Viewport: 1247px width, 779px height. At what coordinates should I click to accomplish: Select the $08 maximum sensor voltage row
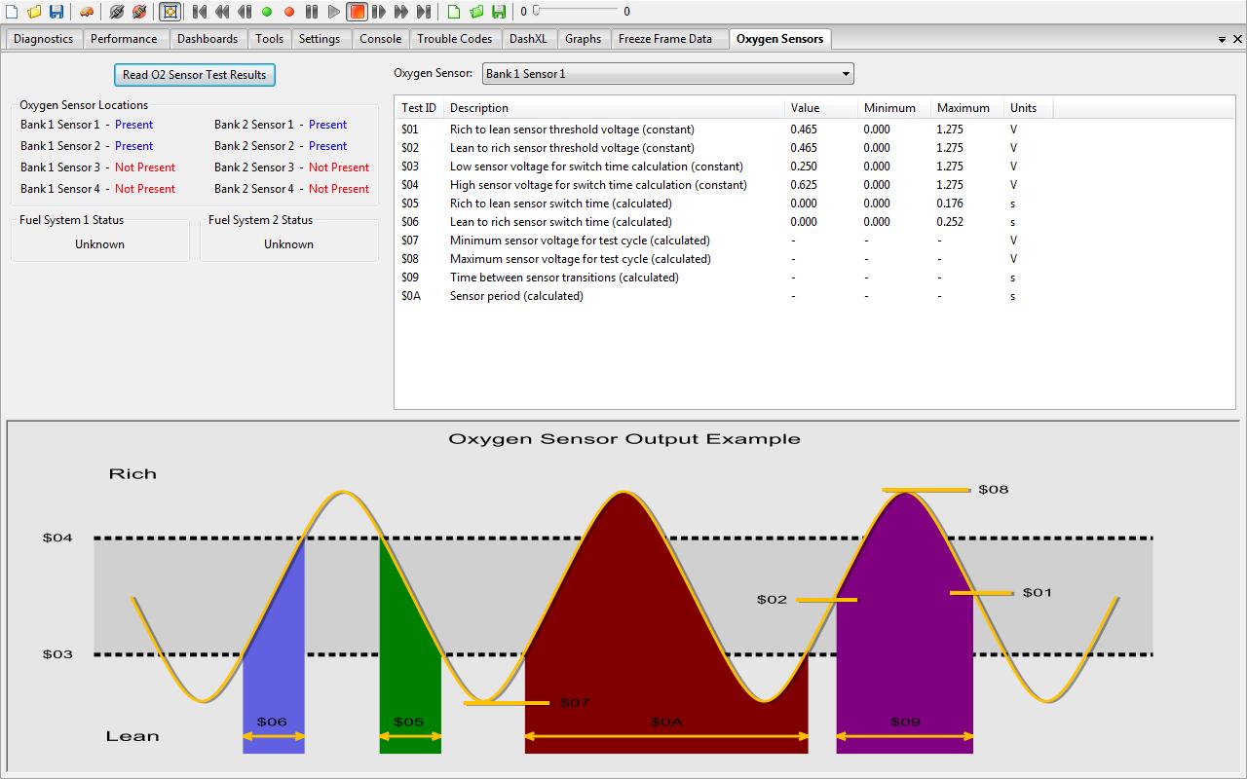click(x=814, y=259)
